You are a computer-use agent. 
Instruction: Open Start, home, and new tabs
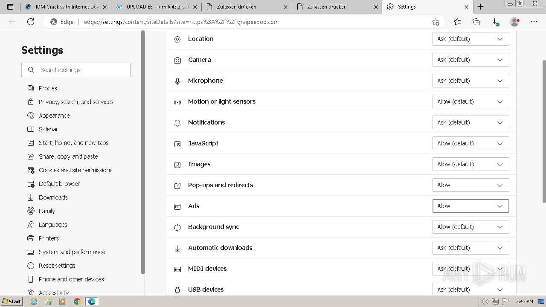tap(67, 143)
